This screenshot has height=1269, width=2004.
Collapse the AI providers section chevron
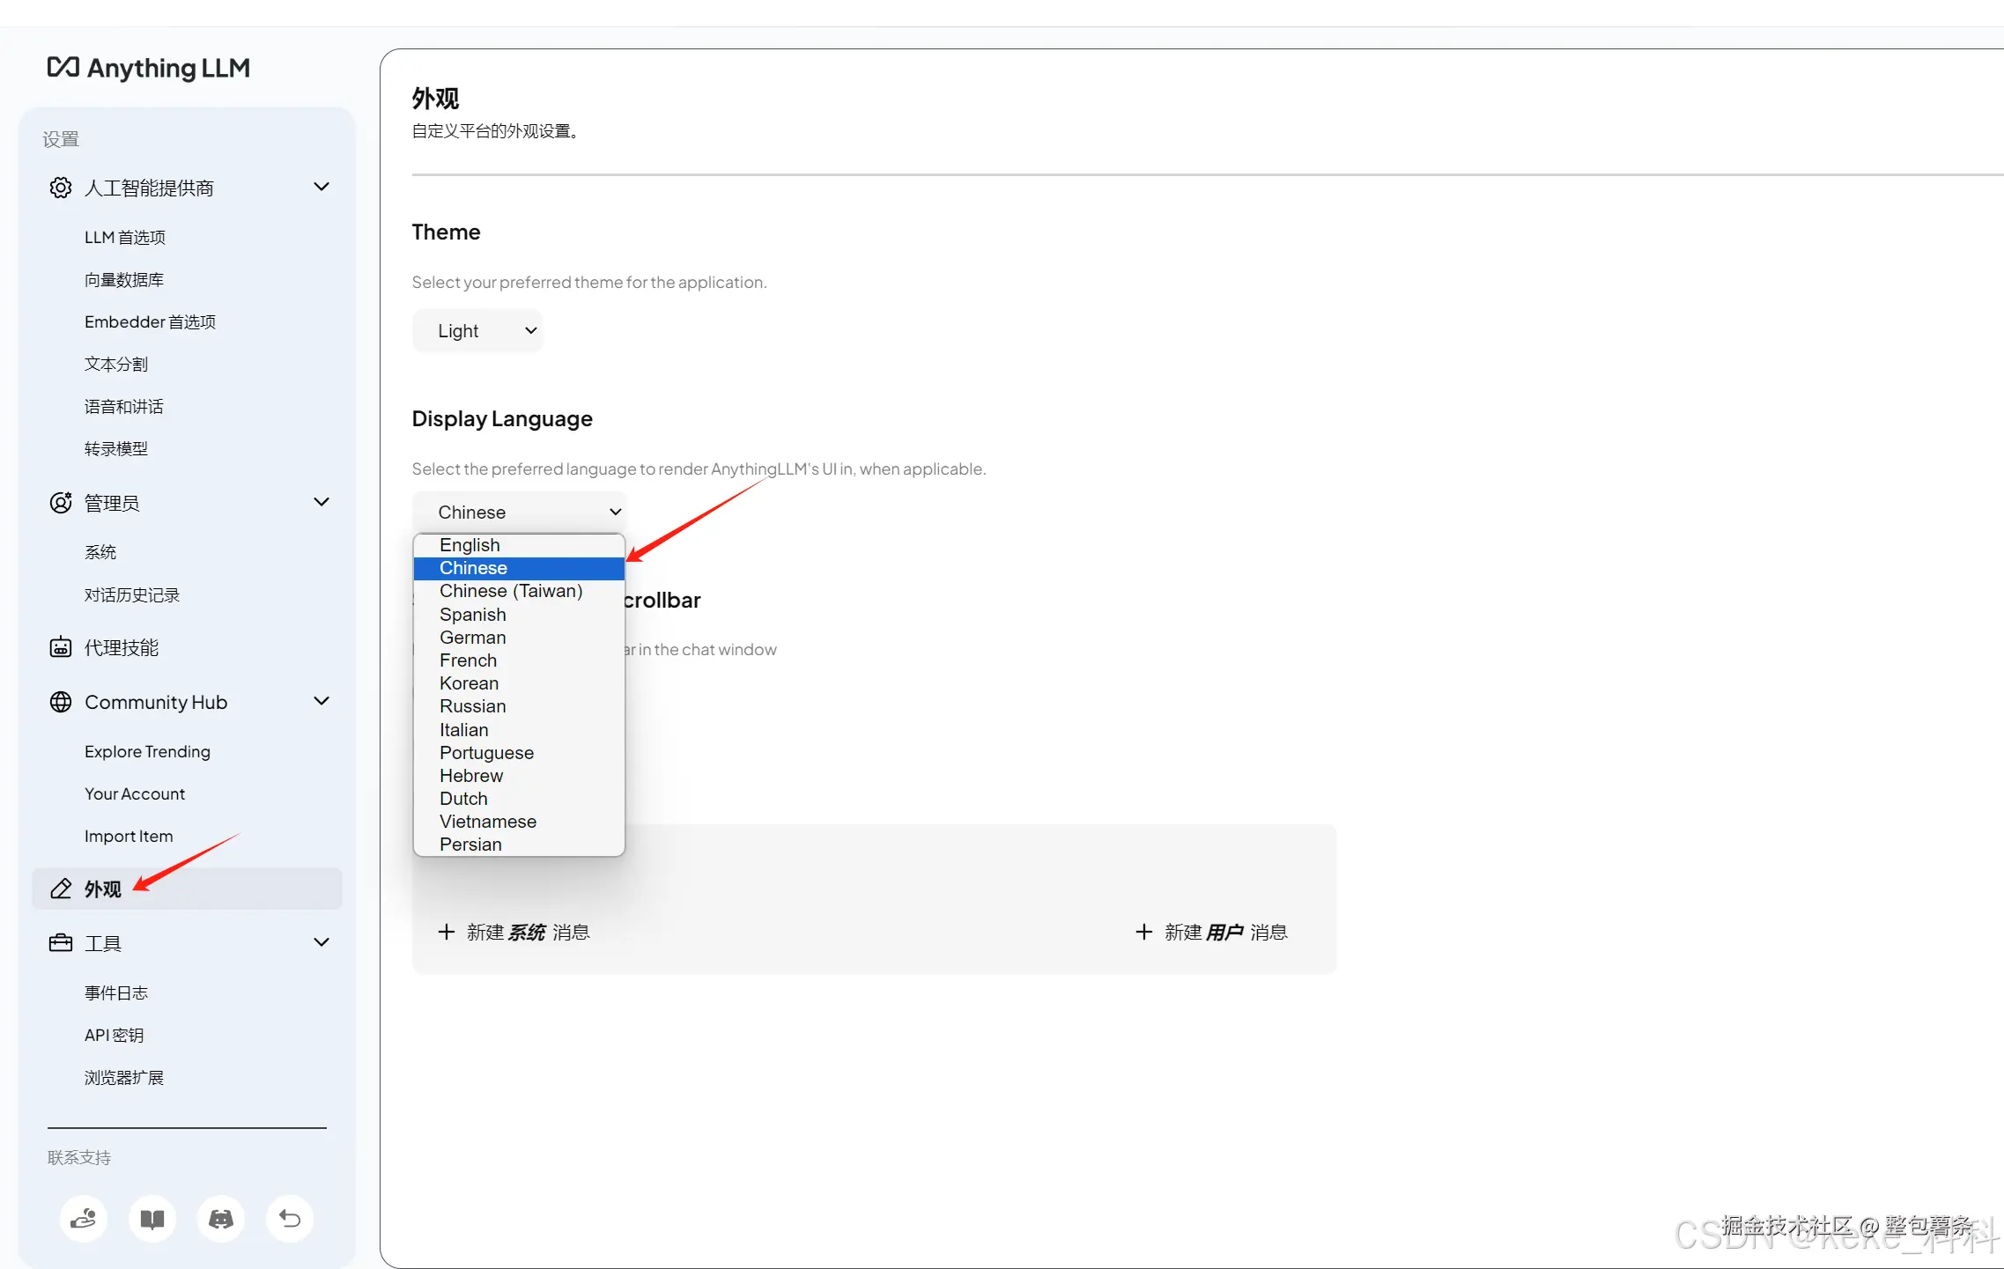click(x=322, y=187)
